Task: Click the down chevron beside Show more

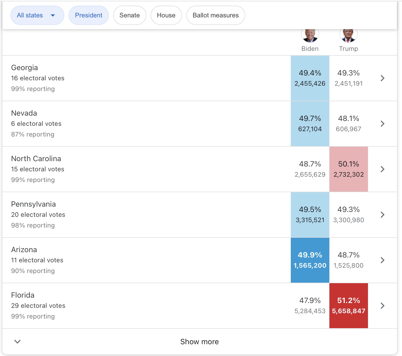Action: 17,342
